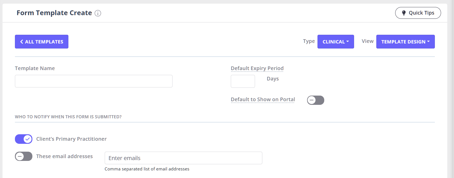
Task: Click the lightbulb icon in Quick Tips
Action: 404,13
